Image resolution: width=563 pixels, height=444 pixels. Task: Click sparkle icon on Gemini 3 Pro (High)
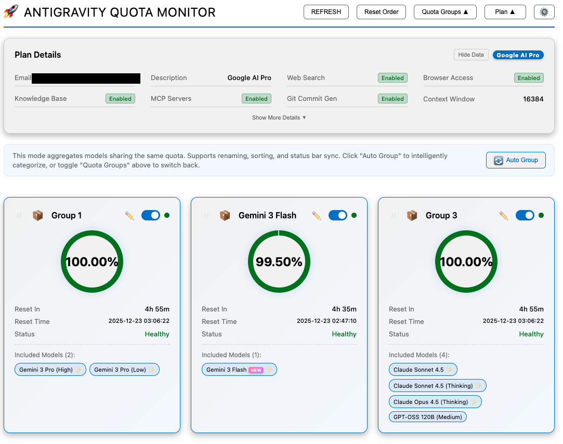tap(78, 369)
